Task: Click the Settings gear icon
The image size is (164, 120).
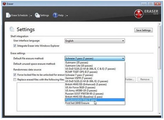Action: (37, 15)
